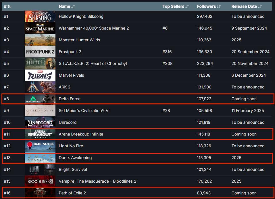Click the 170,202 followers value

pos(204,181)
